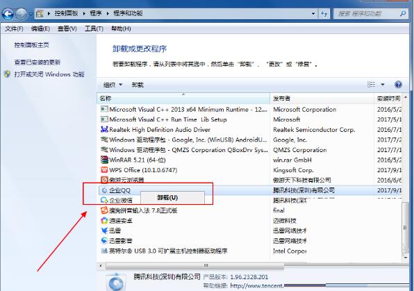The image size is (414, 291).
Task: Click publisher Realtek Semiconductor Corp.
Action: pos(314,130)
